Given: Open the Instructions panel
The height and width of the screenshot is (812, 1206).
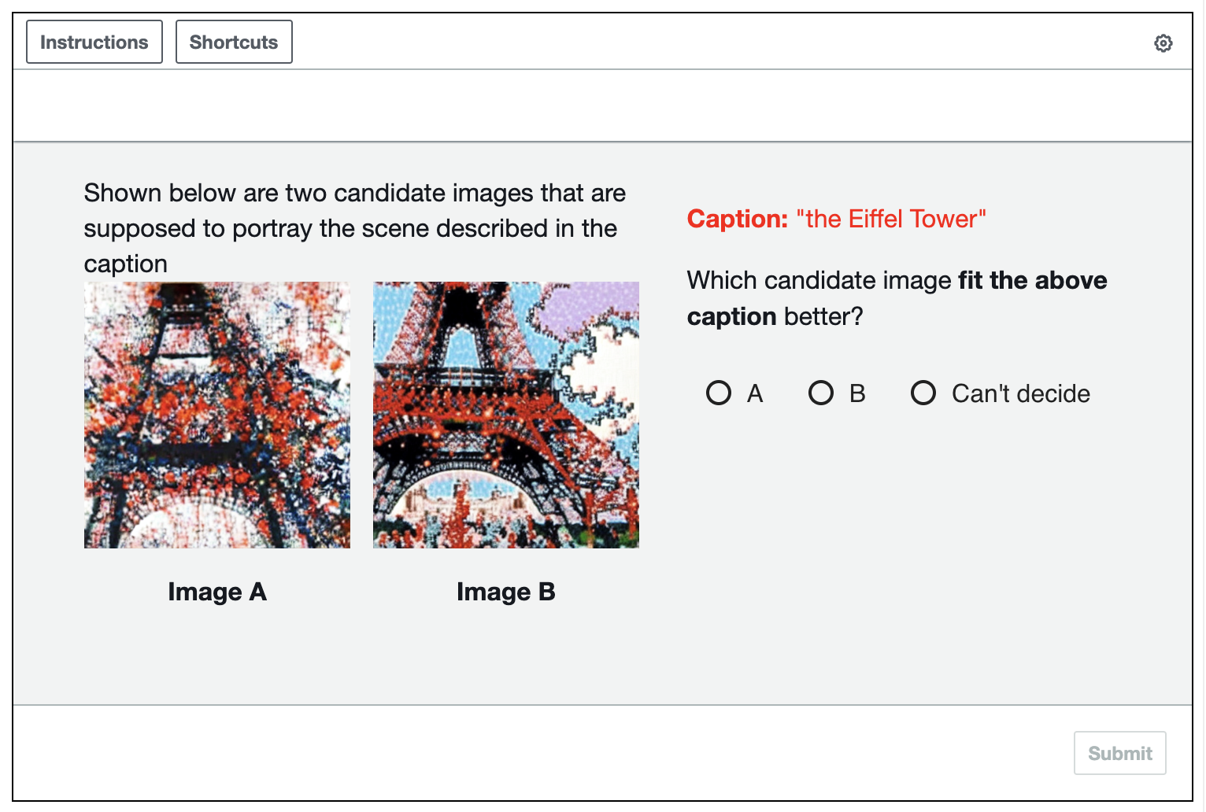Looking at the screenshot, I should (x=94, y=42).
